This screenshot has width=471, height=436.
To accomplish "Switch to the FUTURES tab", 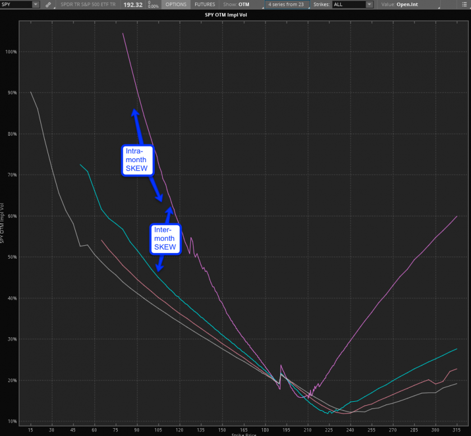I will 205,4.
